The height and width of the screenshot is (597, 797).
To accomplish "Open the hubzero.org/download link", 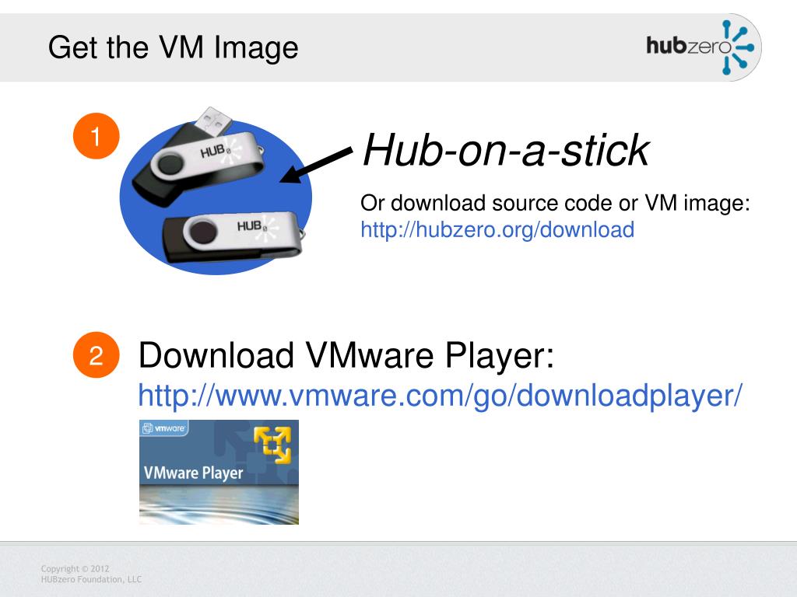I will [x=497, y=229].
